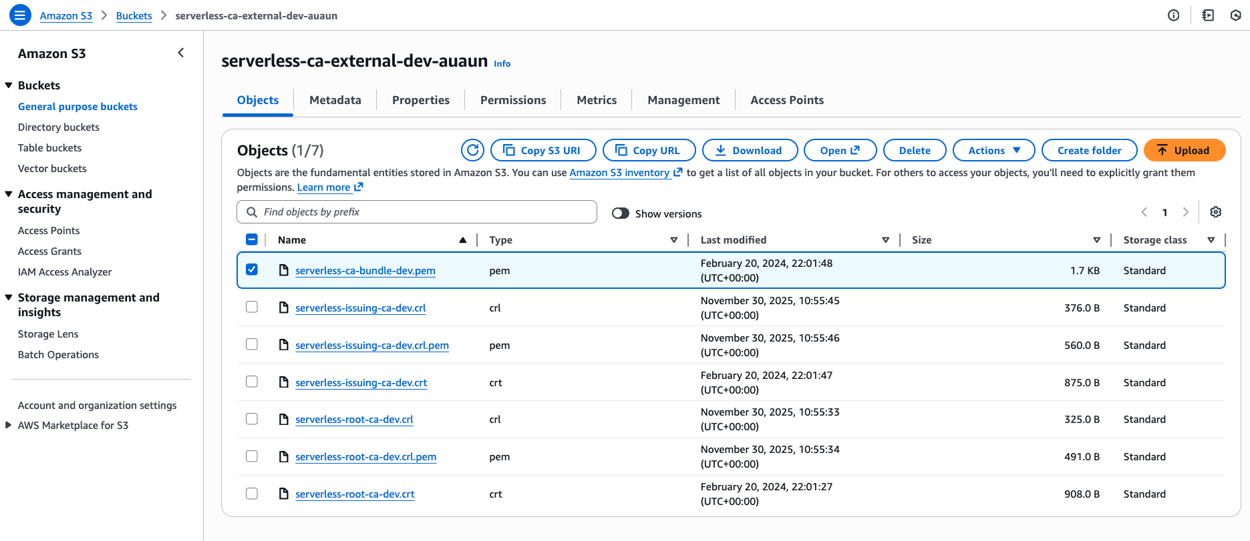The image size is (1250, 541).
Task: Open the hamburger navigation menu icon
Action: tap(20, 15)
